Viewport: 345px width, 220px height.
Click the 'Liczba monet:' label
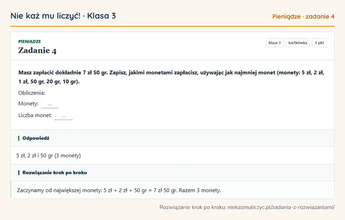[35, 115]
